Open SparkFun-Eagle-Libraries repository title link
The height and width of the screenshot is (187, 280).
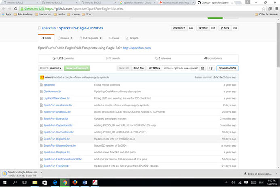pyautogui.click(x=81, y=28)
